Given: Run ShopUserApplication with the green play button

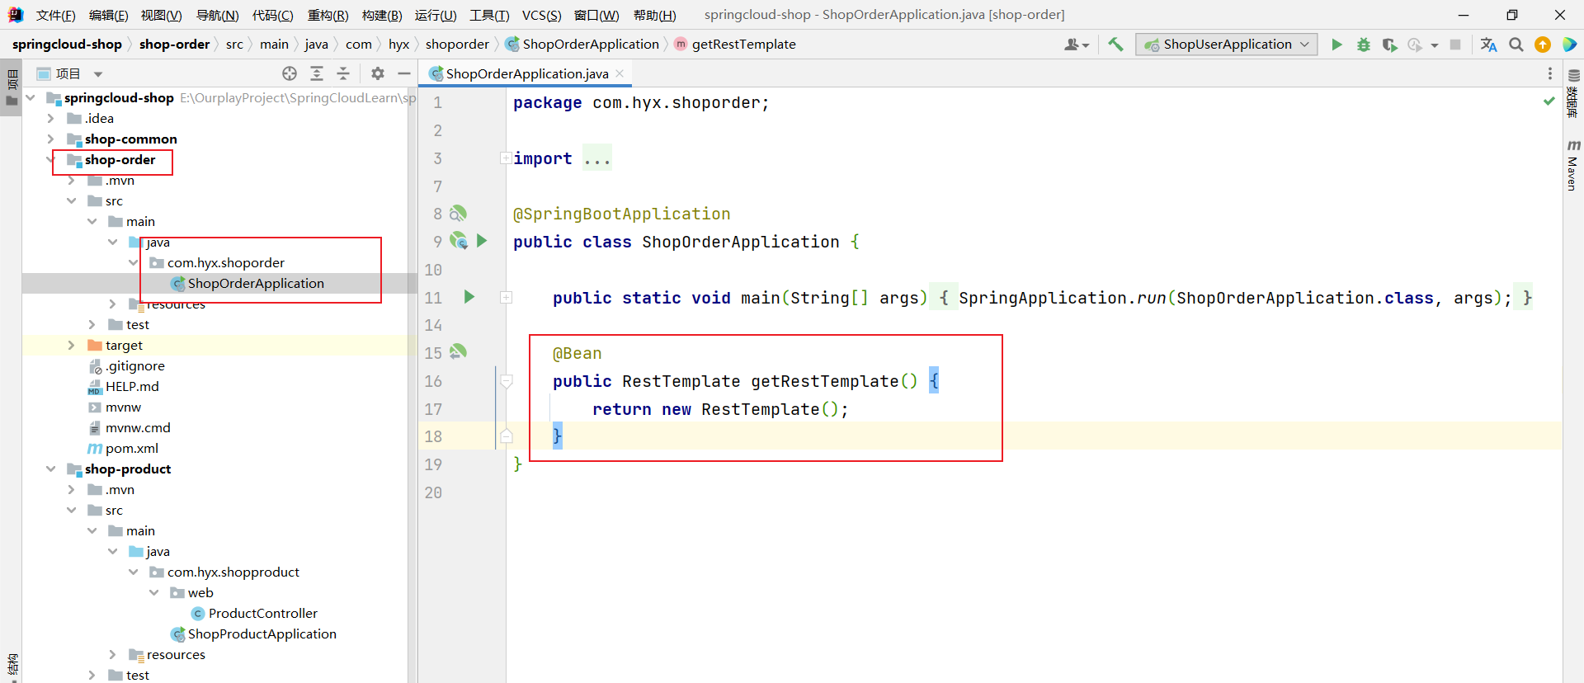Looking at the screenshot, I should click(1336, 45).
